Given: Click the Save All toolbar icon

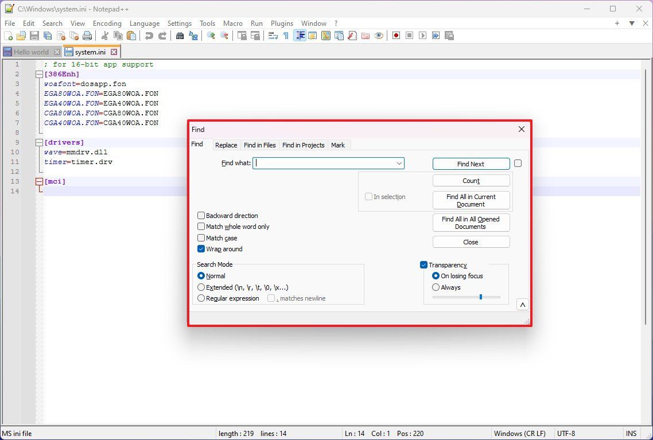Looking at the screenshot, I should 47,36.
